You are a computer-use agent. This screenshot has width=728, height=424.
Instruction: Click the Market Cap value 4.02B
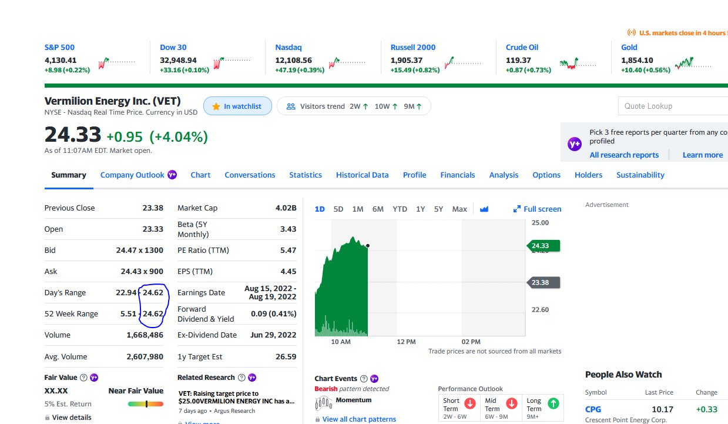coord(286,208)
